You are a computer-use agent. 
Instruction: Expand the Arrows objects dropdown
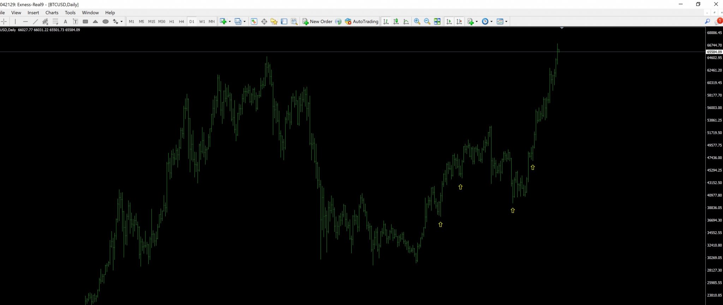tap(121, 22)
